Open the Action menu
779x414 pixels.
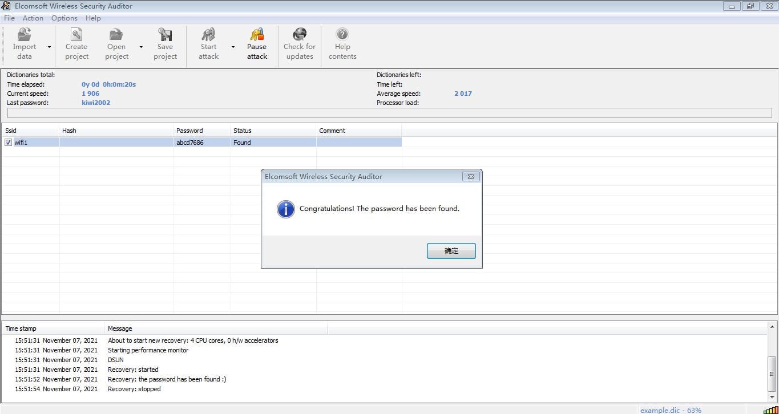click(x=33, y=18)
